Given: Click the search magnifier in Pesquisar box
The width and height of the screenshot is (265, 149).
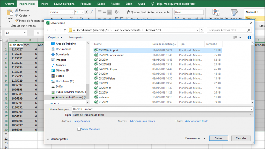Looking at the screenshot, I should pos(248,30).
